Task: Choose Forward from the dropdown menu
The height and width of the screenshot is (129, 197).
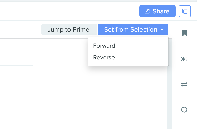Action: 104,46
